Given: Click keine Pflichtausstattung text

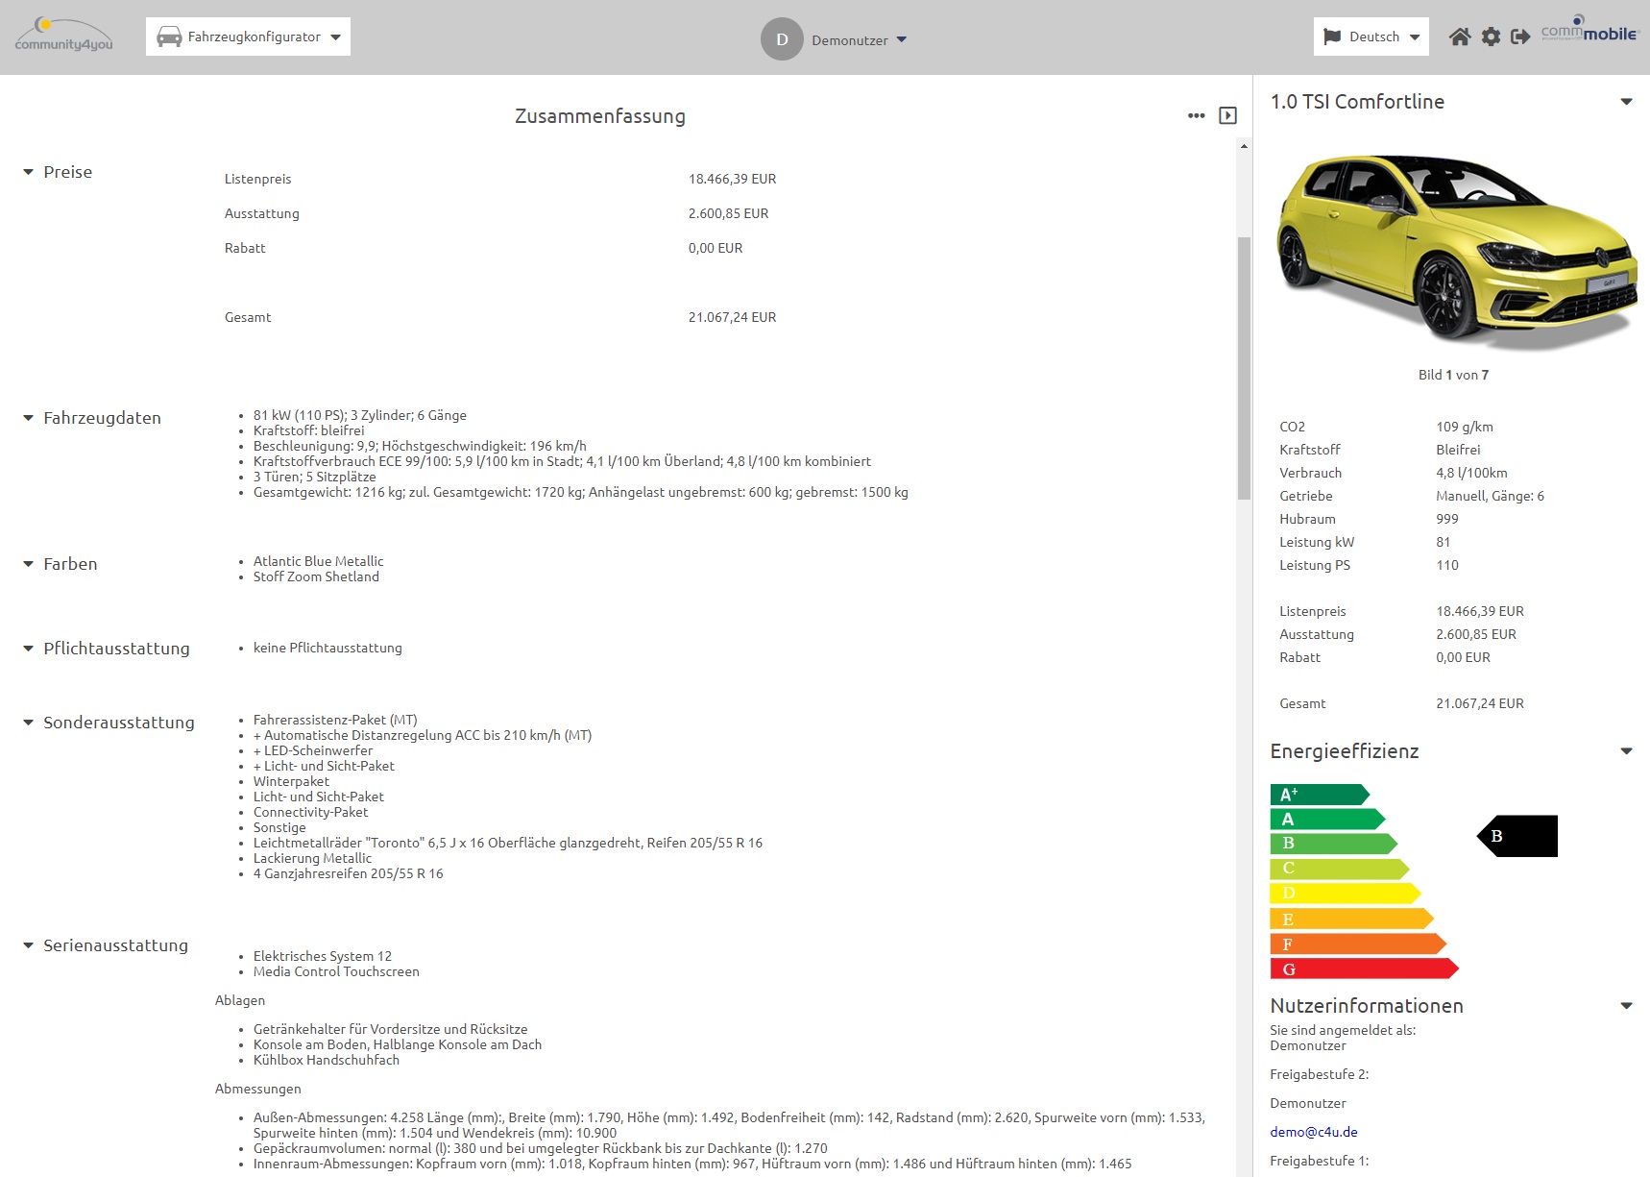Looking at the screenshot, I should click(x=328, y=648).
